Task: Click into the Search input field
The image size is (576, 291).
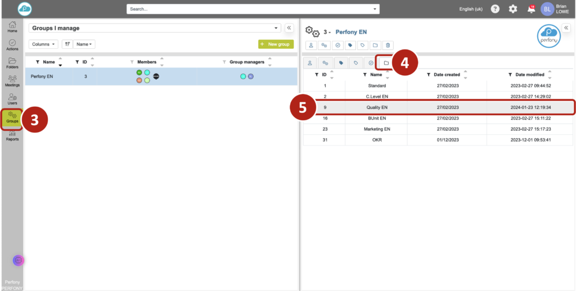Action: tap(247, 9)
